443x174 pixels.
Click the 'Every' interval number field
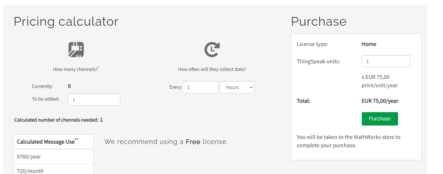click(200, 87)
